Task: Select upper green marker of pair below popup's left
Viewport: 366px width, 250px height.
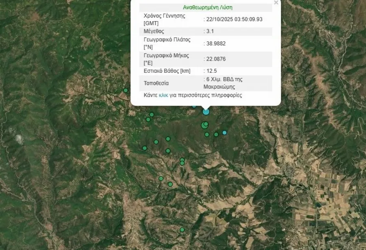Action: 152,115
